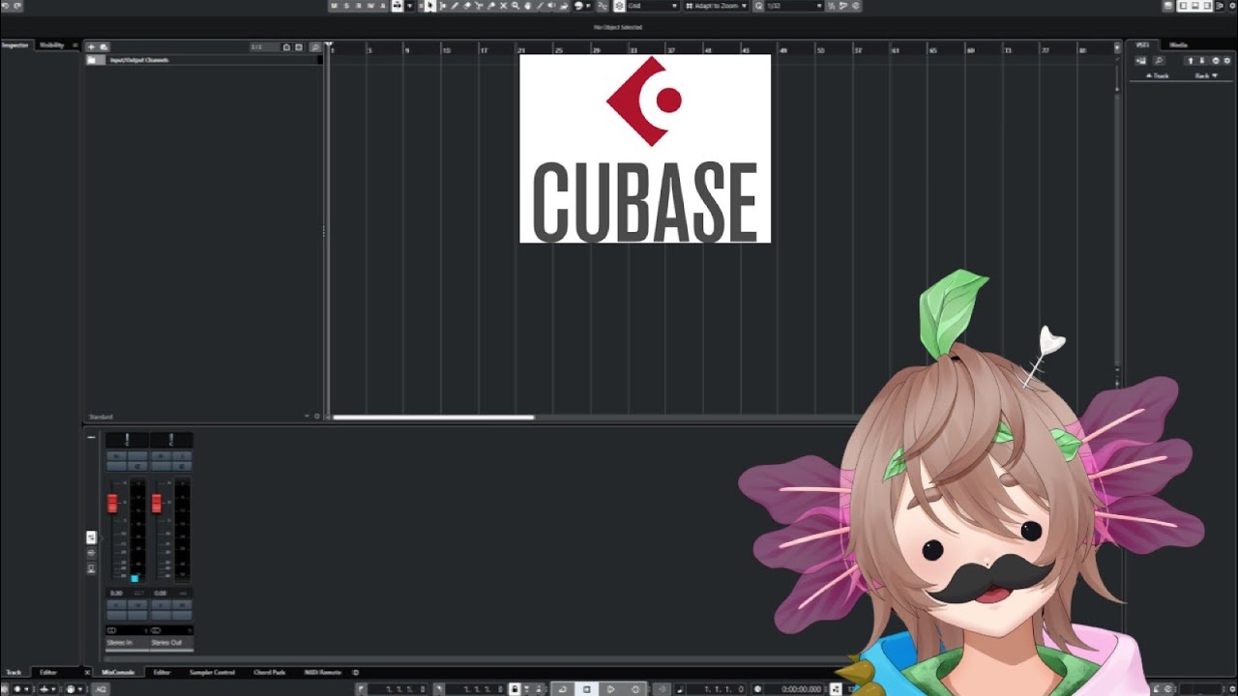1238x696 pixels.
Task: Click the Q quantize icon in toolbar
Action: [x=758, y=6]
